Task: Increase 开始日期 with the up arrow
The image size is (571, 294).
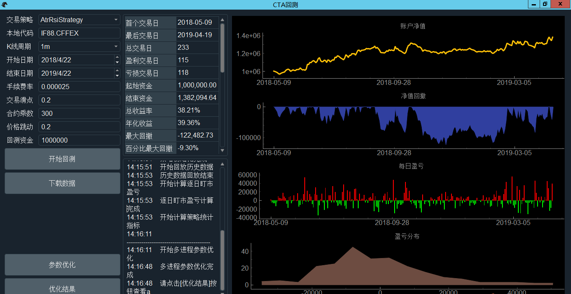Action: point(117,57)
